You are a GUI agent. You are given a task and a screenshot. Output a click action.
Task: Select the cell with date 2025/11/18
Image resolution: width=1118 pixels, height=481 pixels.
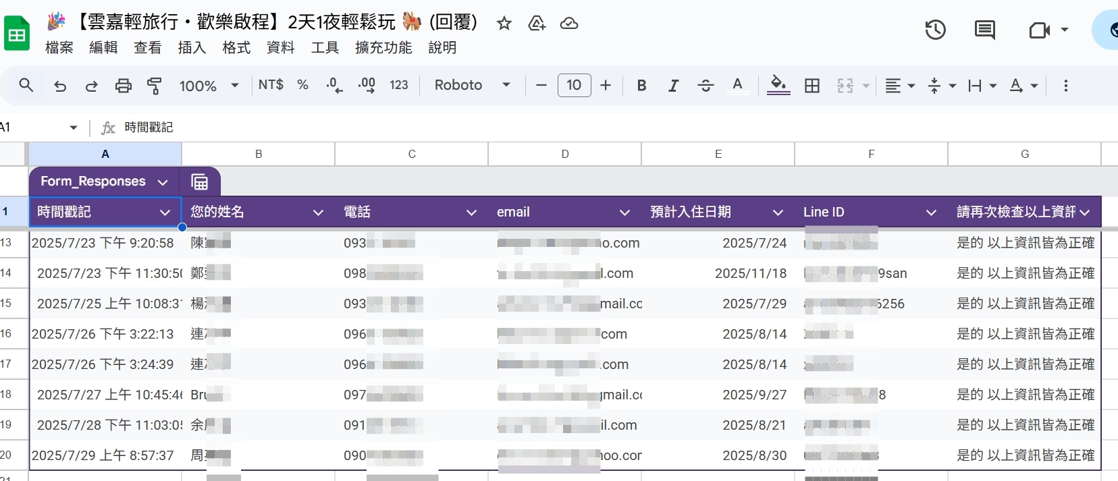(718, 273)
